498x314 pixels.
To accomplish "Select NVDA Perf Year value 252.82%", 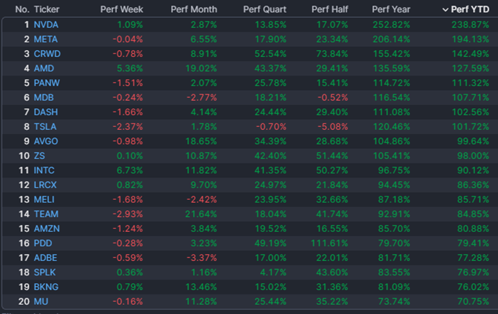I will tap(391, 25).
